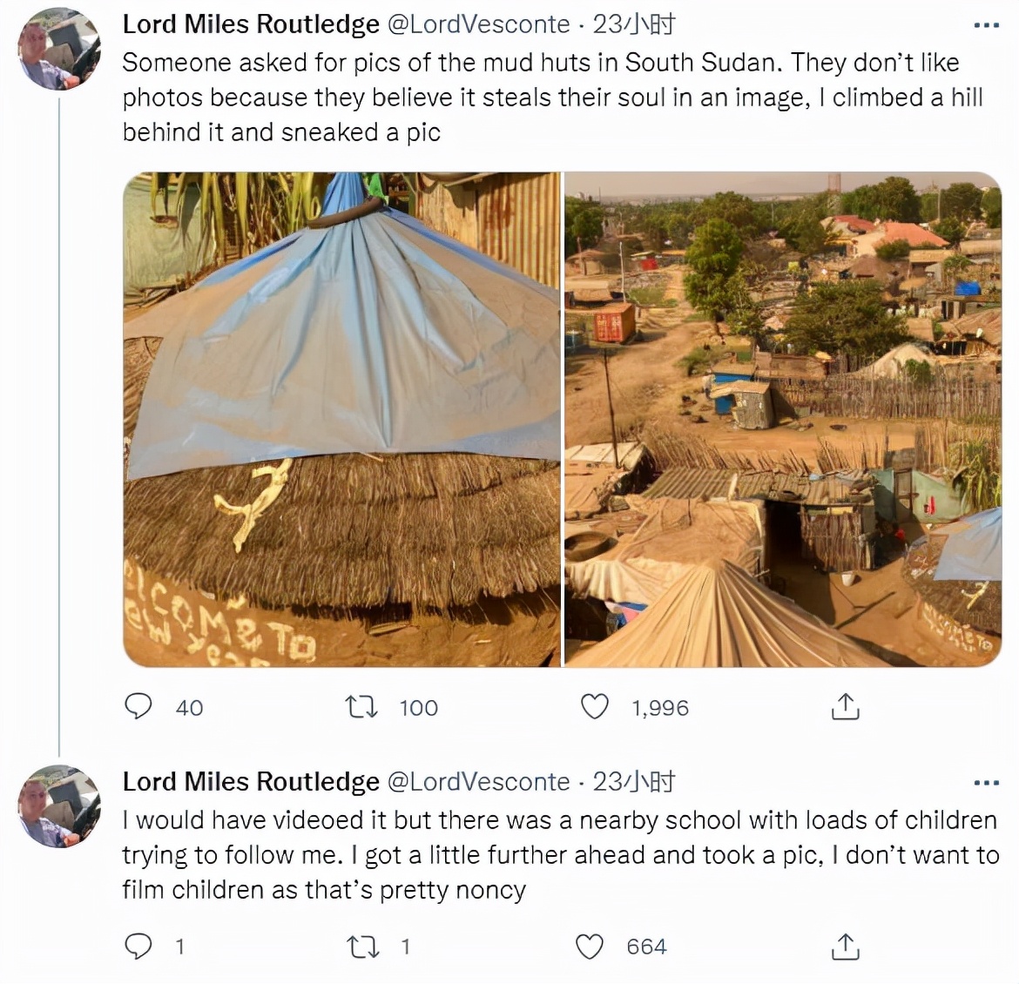
Task: Click the first tweet's 23-hour timestamp
Action: (x=634, y=24)
